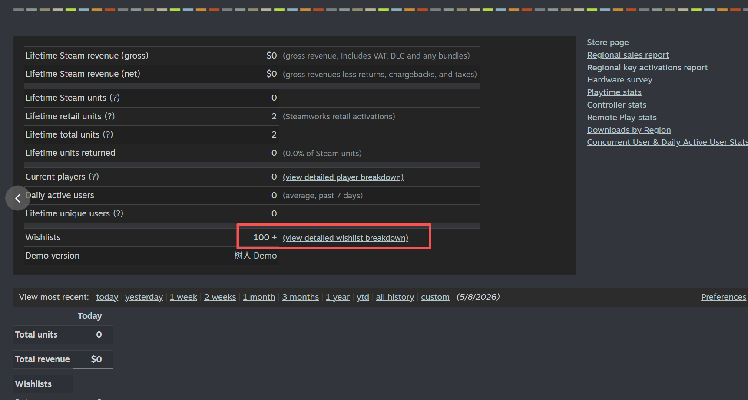Open Concurrent User & Daily Active User Stats

click(667, 142)
